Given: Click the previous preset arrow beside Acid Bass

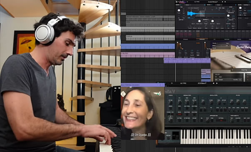Looking at the screenshot, I should click(x=214, y=83).
